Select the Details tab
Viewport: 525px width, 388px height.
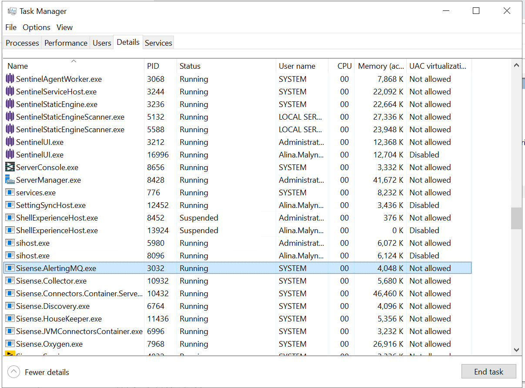point(128,42)
